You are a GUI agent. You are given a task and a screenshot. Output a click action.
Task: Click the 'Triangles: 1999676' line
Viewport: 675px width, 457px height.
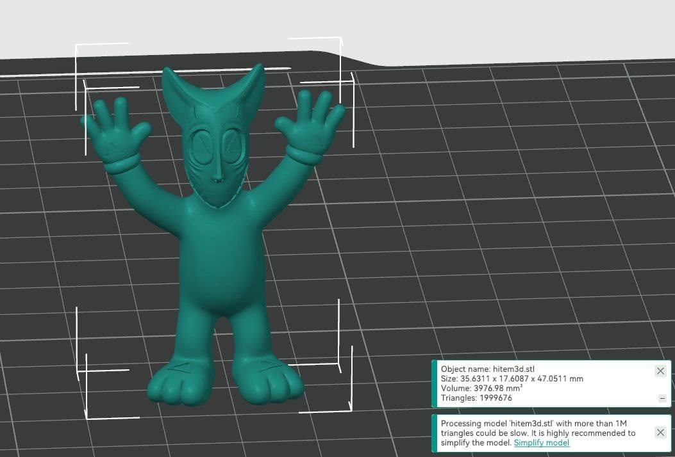coord(476,398)
